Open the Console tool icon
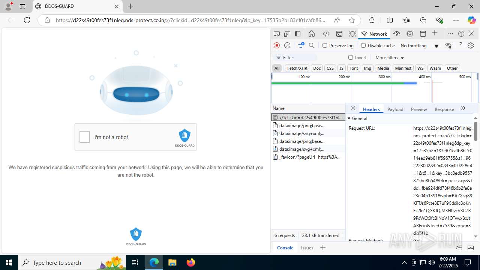This screenshot has height=270, width=480. coord(339,34)
